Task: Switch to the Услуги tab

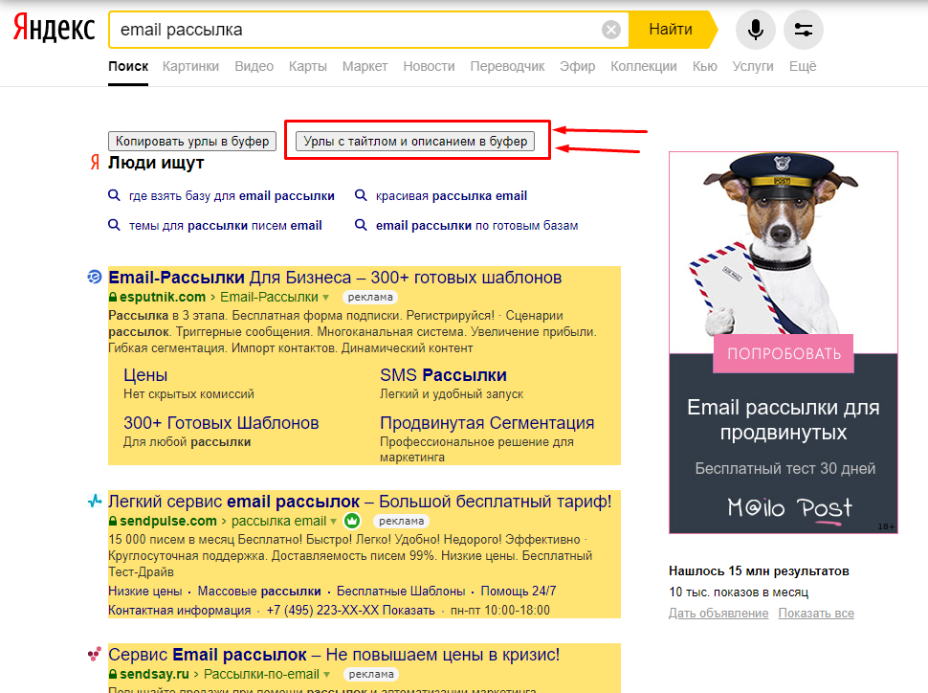Action: click(x=753, y=66)
